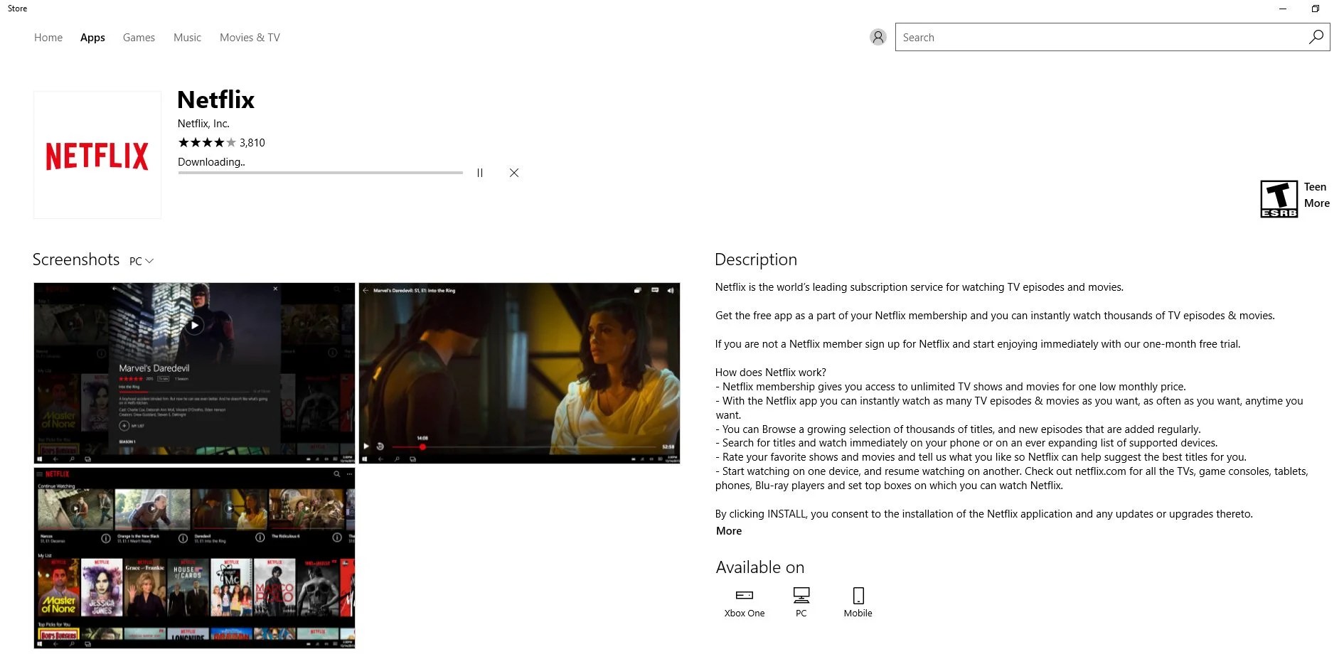
Task: Click the 3,810 ratings count
Action: pyautogui.click(x=252, y=143)
